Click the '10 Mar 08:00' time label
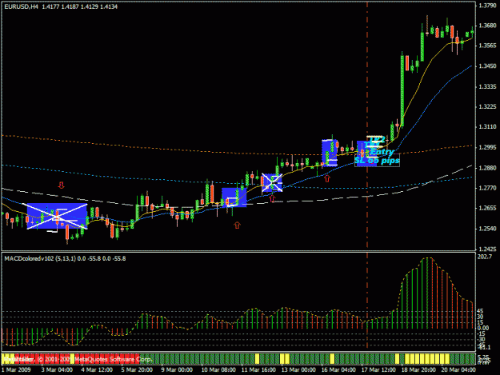 tap(218, 370)
